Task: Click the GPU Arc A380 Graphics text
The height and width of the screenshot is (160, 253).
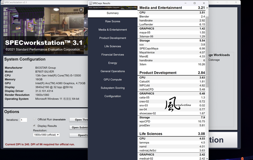Action: (60, 83)
